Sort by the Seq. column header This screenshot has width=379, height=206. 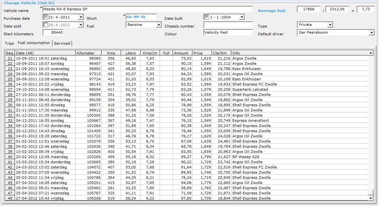(10, 53)
